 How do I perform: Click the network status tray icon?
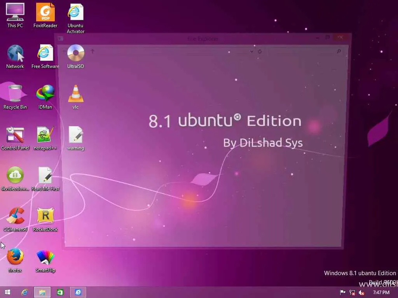352,293
